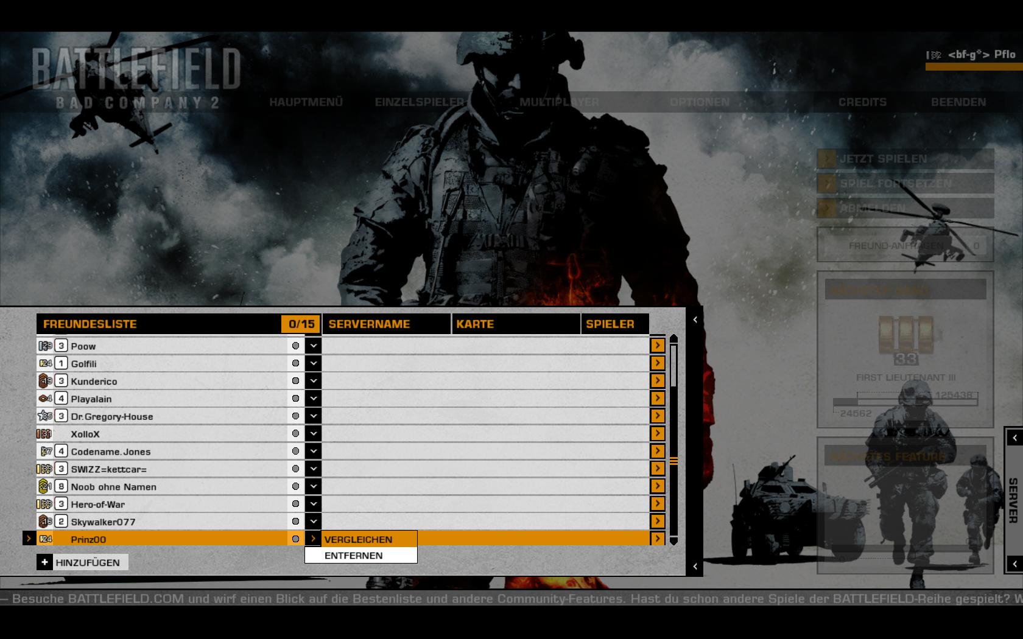
Task: Join Golfili's server via orange arrow
Action: [658, 363]
